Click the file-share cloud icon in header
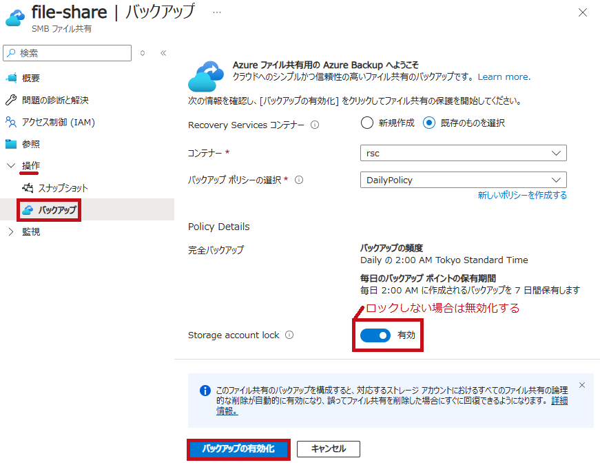Image resolution: width=600 pixels, height=467 pixels. [15, 18]
